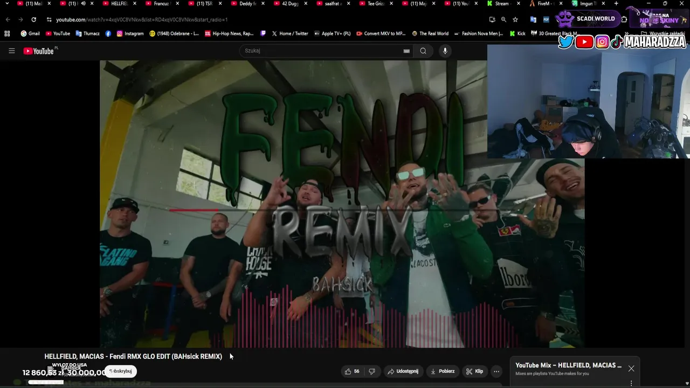Mute the tab with speaker icon
This screenshot has width=690, height=388.
coord(83,4)
